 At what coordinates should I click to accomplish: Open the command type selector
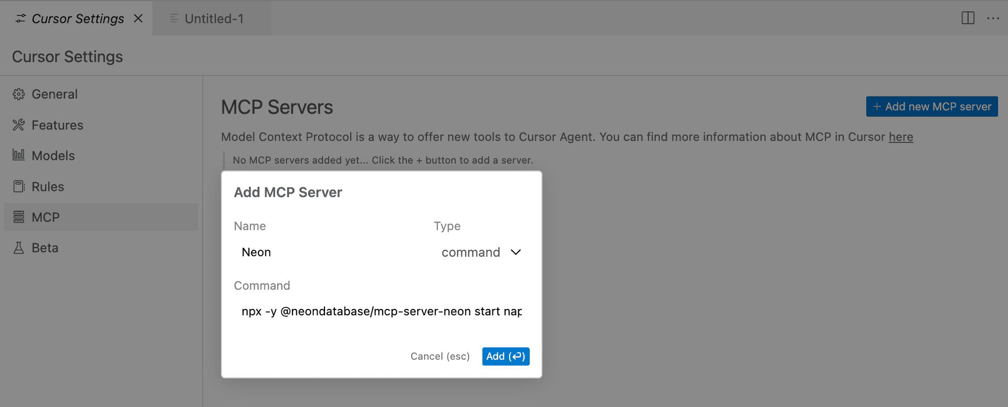pyautogui.click(x=471, y=252)
